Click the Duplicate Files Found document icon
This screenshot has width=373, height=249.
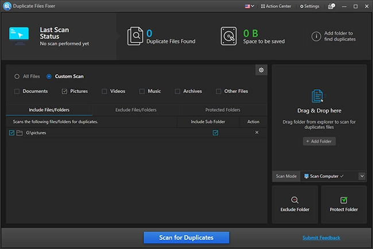click(135, 36)
